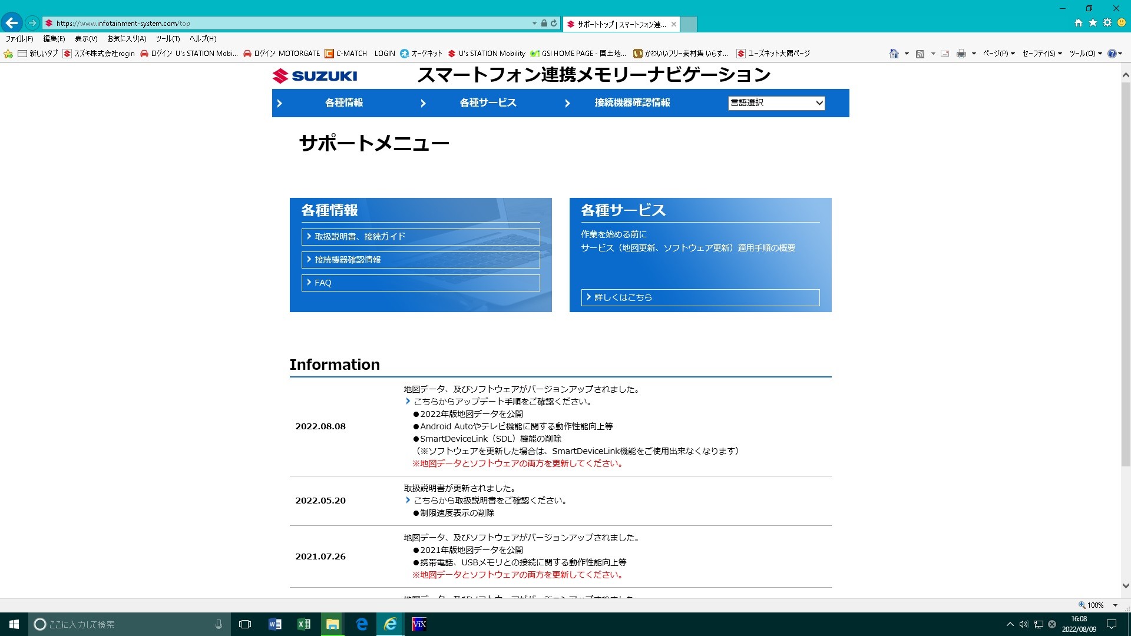Open Microsoft Edge from the taskbar
This screenshot has width=1131, height=636.
[361, 624]
